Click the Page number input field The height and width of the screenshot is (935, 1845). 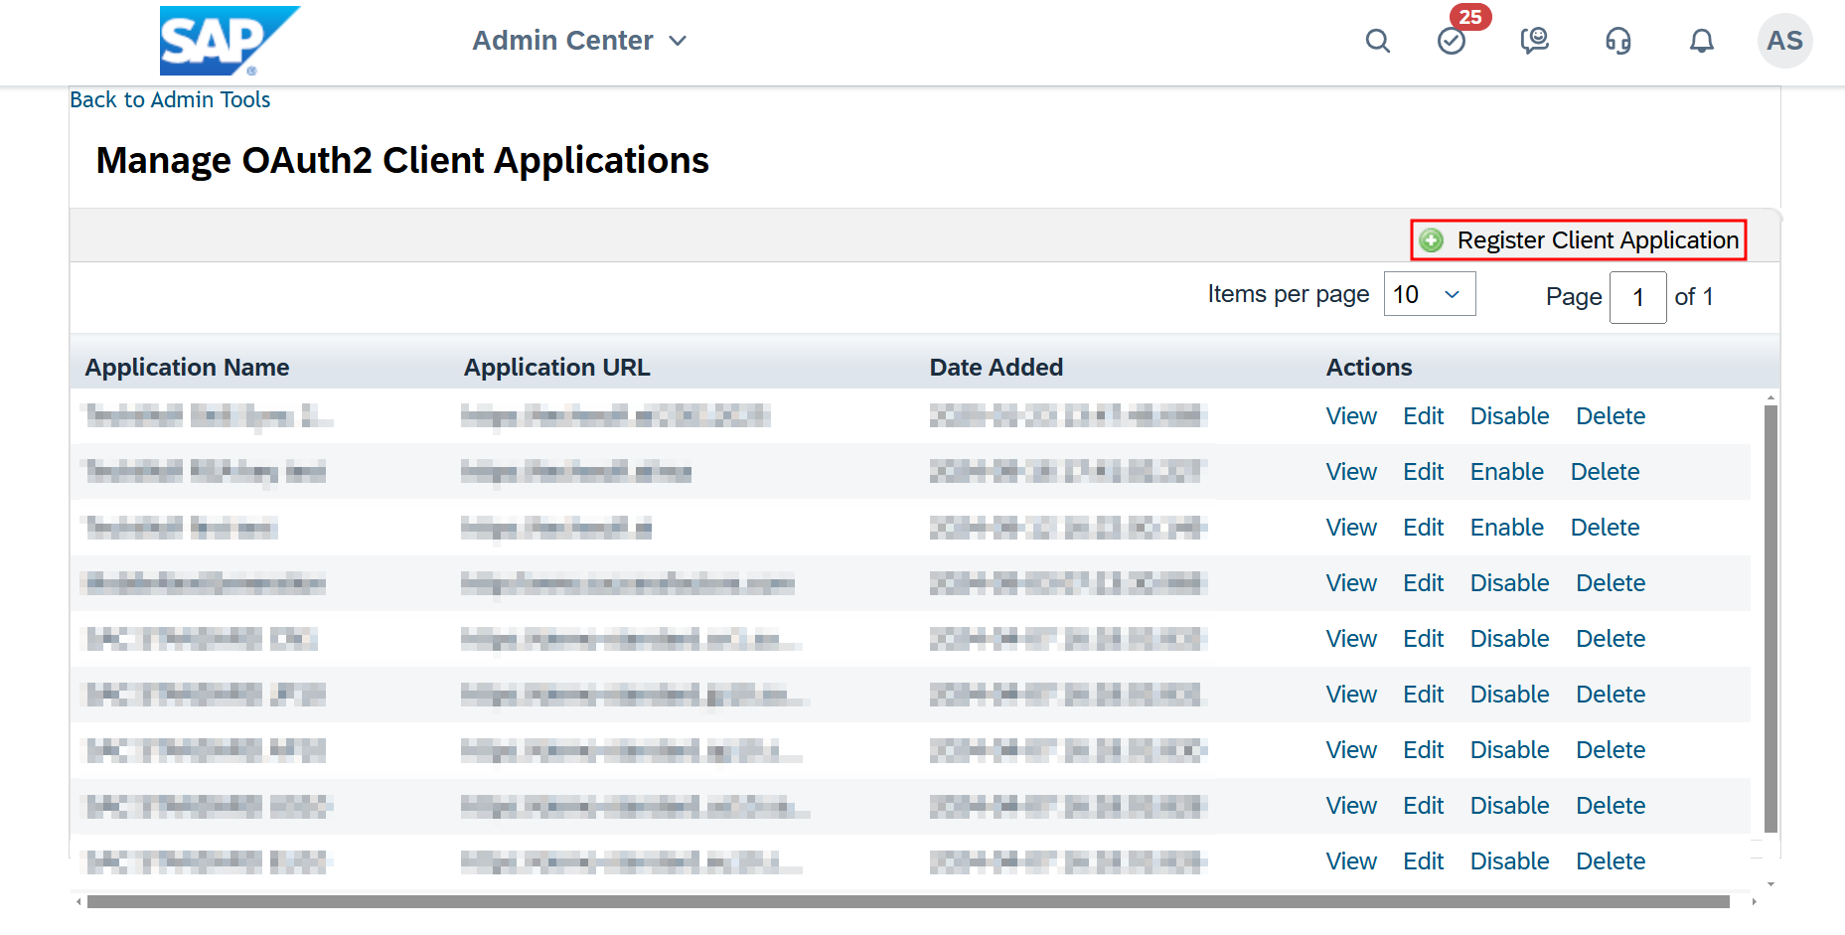click(1637, 296)
